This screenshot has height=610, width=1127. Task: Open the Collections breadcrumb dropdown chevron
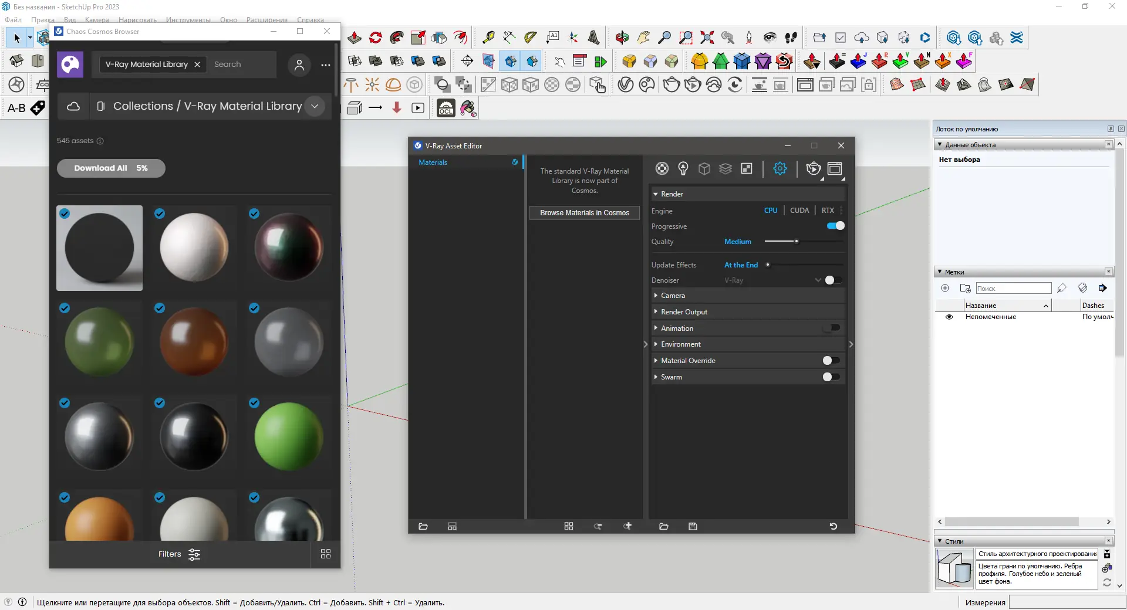(x=315, y=106)
